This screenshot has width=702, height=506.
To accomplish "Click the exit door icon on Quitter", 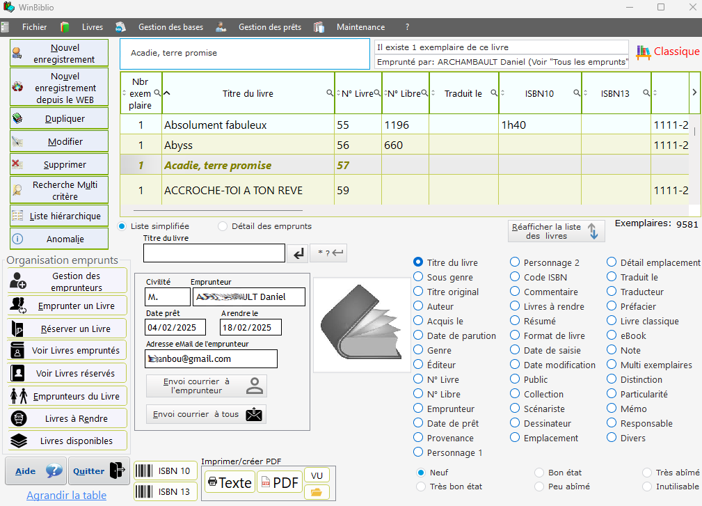I will (118, 471).
